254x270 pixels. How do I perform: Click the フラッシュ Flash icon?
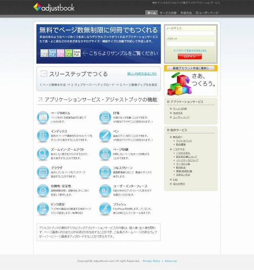click(x=105, y=209)
